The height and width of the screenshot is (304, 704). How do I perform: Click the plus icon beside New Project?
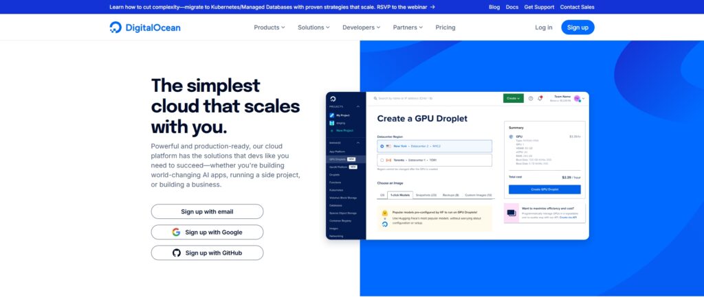(x=332, y=130)
